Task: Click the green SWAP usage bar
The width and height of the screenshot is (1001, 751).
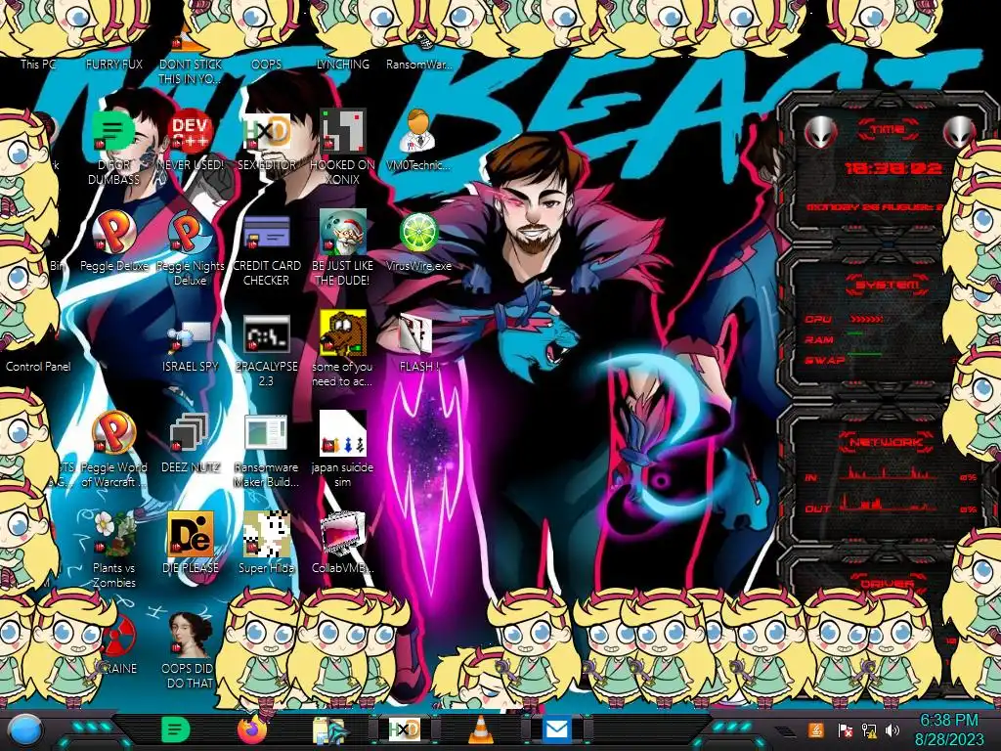Action: point(864,354)
